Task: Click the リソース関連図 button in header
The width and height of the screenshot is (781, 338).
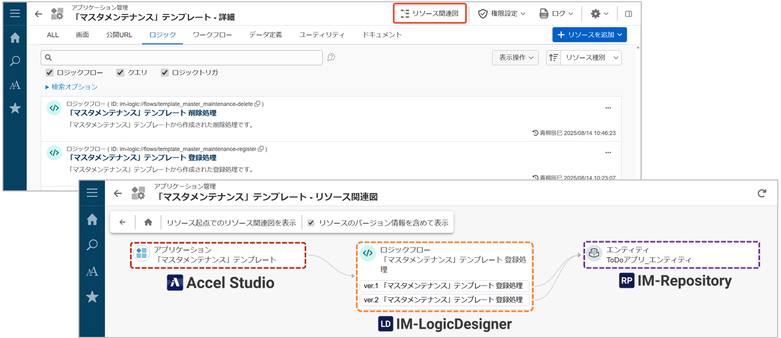Action: (430, 13)
